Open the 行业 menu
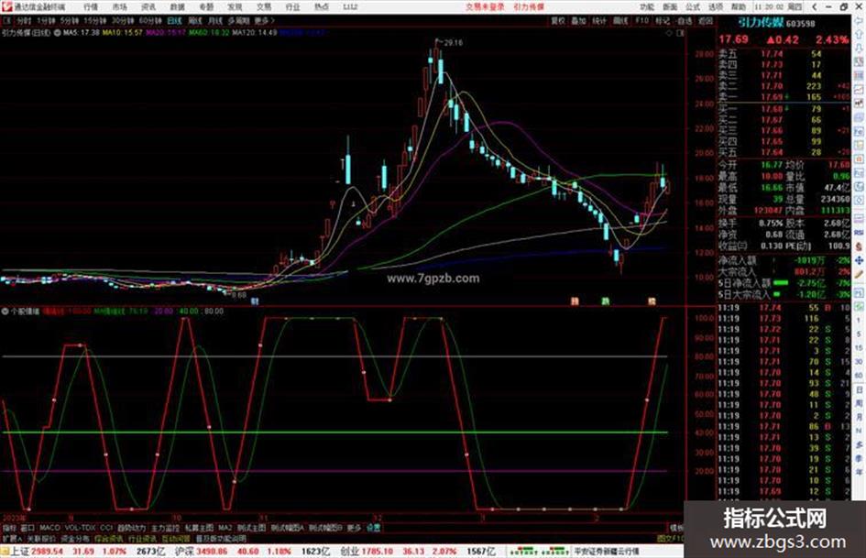Image resolution: width=866 pixels, height=558 pixels. click(292, 6)
